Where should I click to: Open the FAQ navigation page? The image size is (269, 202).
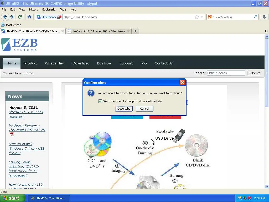144,63
